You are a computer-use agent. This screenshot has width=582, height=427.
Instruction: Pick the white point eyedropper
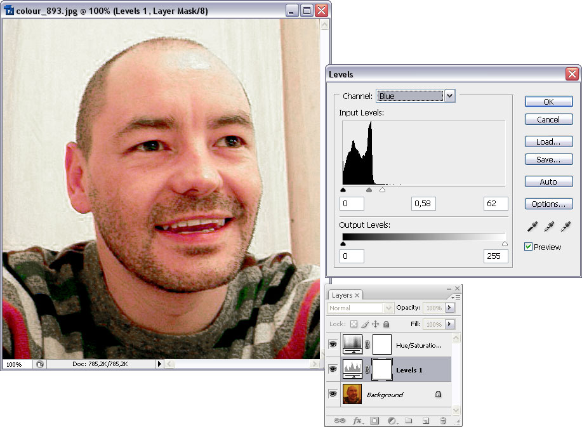click(565, 227)
